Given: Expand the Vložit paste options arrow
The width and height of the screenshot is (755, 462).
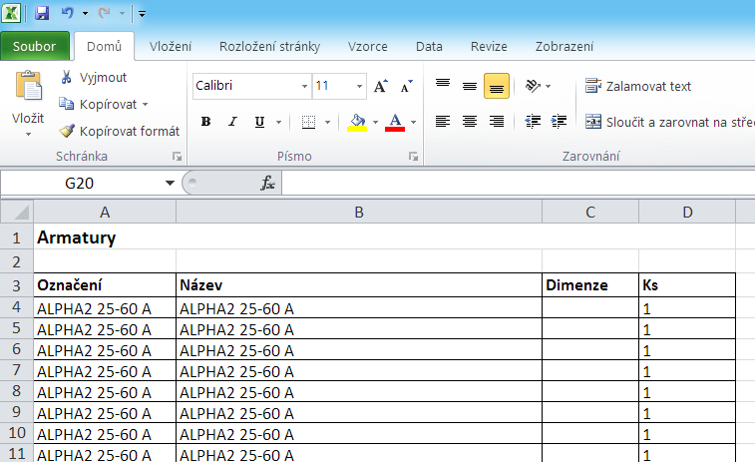Looking at the screenshot, I should click(28, 135).
